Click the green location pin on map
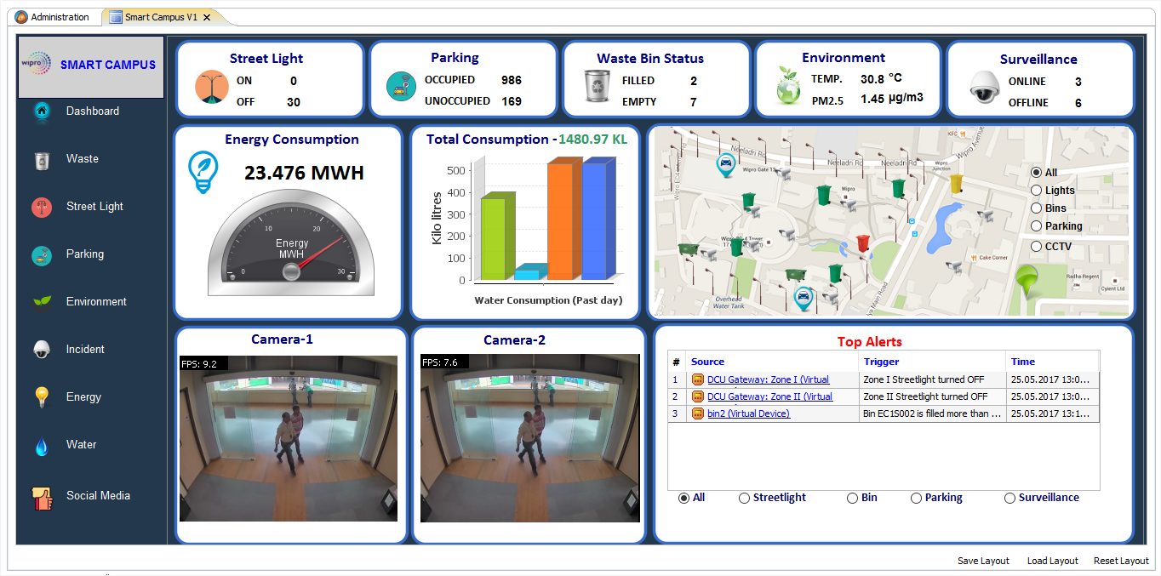Viewport: 1161px width, 576px height. [x=1029, y=281]
